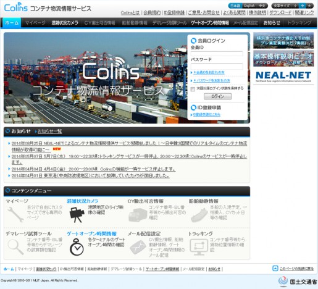318x289 pixels.
Task: Open the よくある質問 header link
Action: coord(234,13)
